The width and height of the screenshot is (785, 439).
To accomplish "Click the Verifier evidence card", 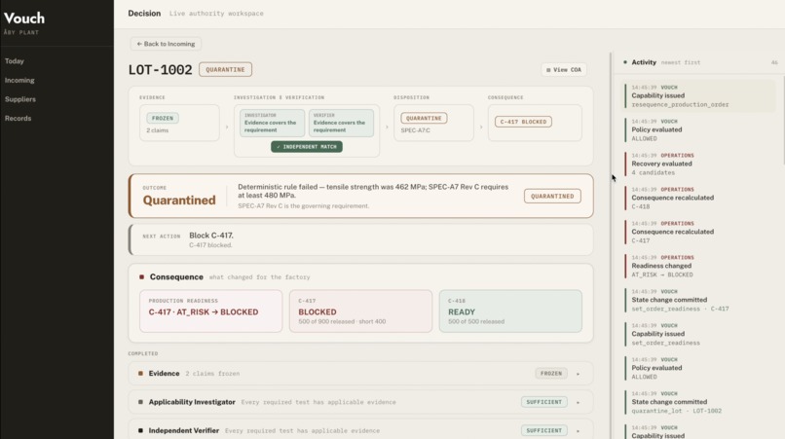I will [341, 124].
